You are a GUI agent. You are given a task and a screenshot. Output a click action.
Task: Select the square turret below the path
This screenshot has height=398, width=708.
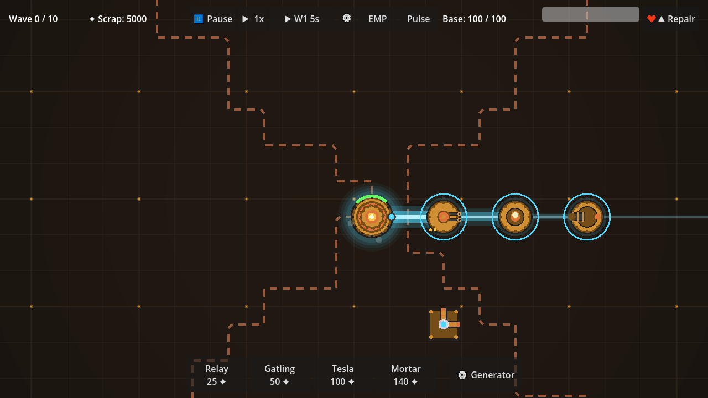(444, 324)
